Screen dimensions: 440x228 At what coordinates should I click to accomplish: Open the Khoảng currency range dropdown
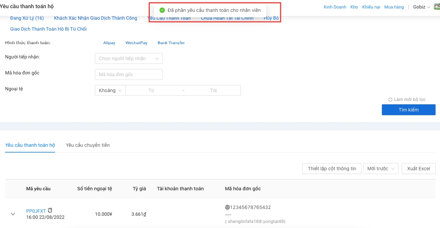[x=110, y=90]
